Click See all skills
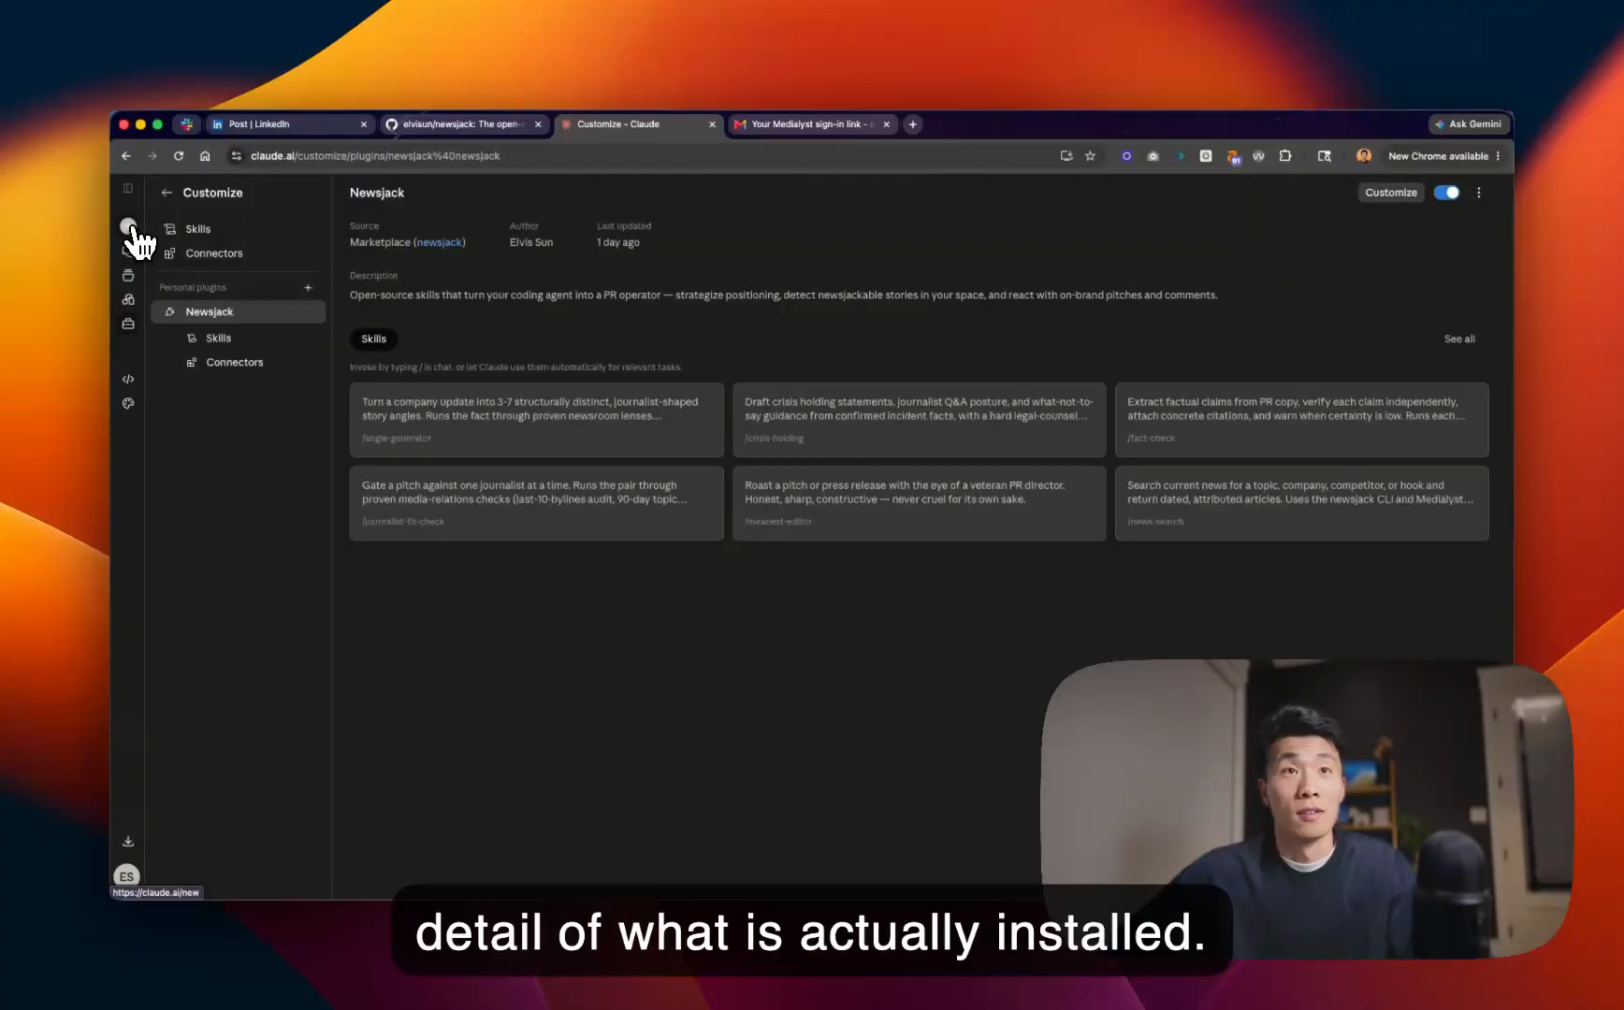The height and width of the screenshot is (1010, 1624). [1459, 339]
